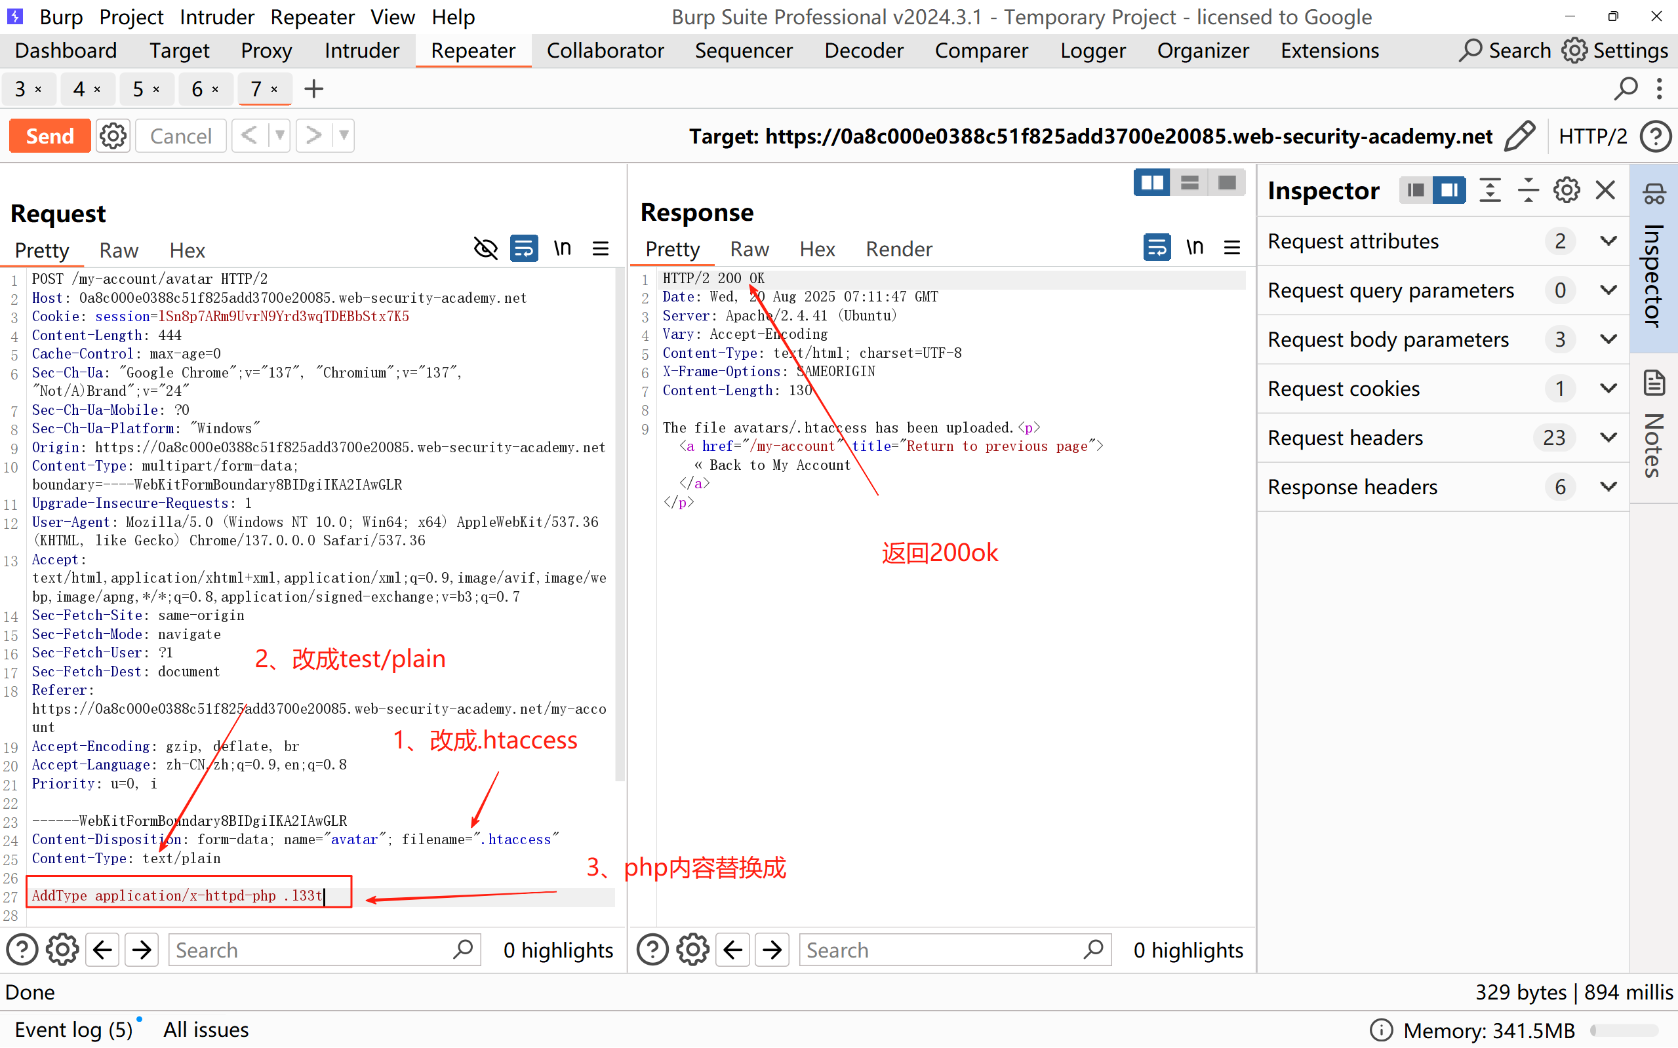Expand Response headers section

tap(1608, 487)
